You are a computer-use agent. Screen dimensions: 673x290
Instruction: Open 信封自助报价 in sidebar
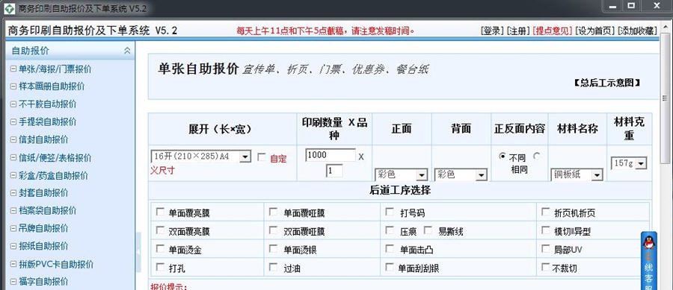coord(44,140)
